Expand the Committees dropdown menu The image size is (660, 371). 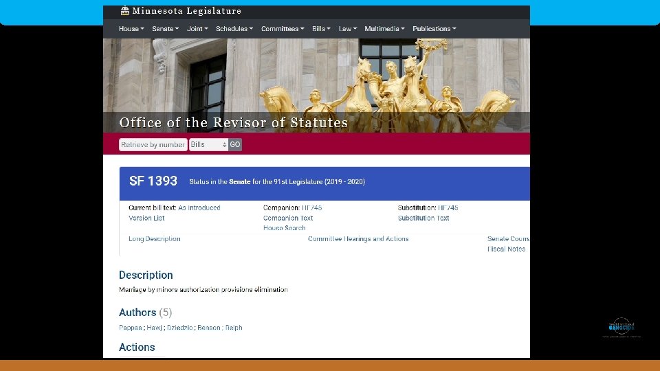(283, 29)
